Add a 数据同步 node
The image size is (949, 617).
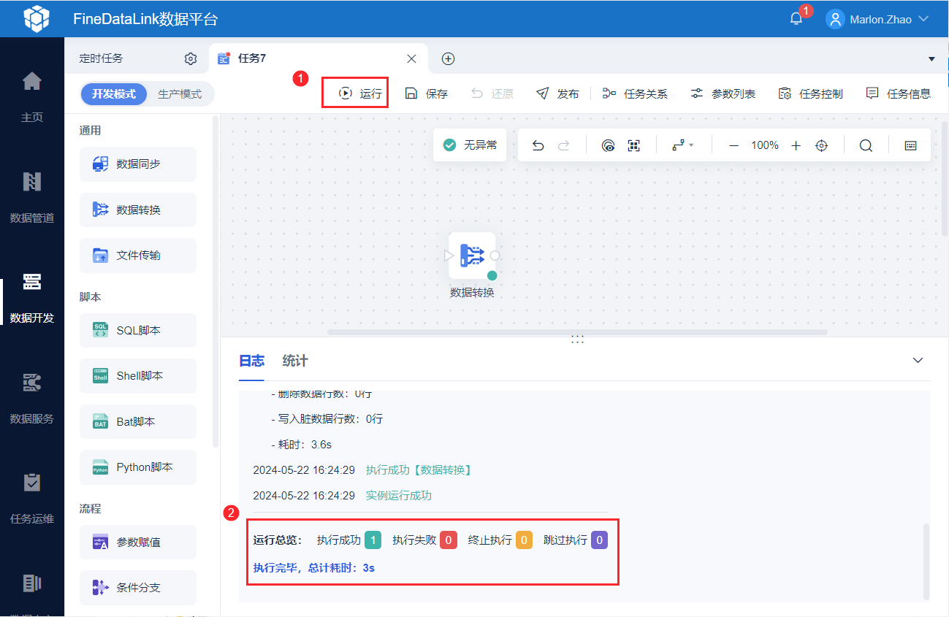(x=138, y=164)
